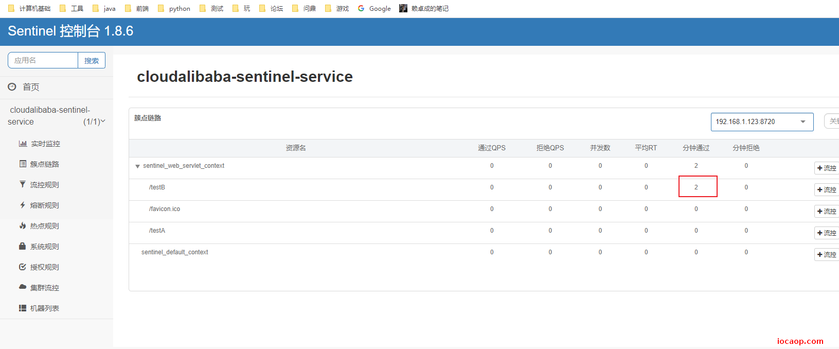Click the grid icon for 机器列表
839x349 pixels.
(23, 308)
